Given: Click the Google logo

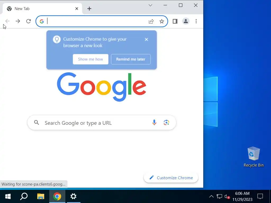Looking at the screenshot, I should 102,87.
